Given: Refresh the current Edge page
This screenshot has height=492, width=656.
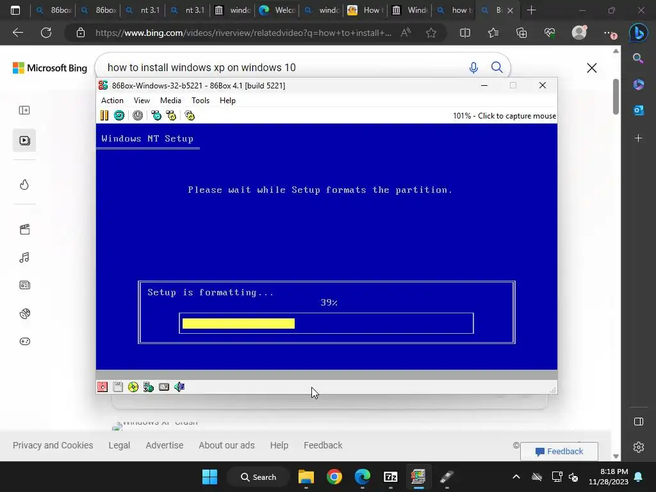Looking at the screenshot, I should click(x=46, y=33).
